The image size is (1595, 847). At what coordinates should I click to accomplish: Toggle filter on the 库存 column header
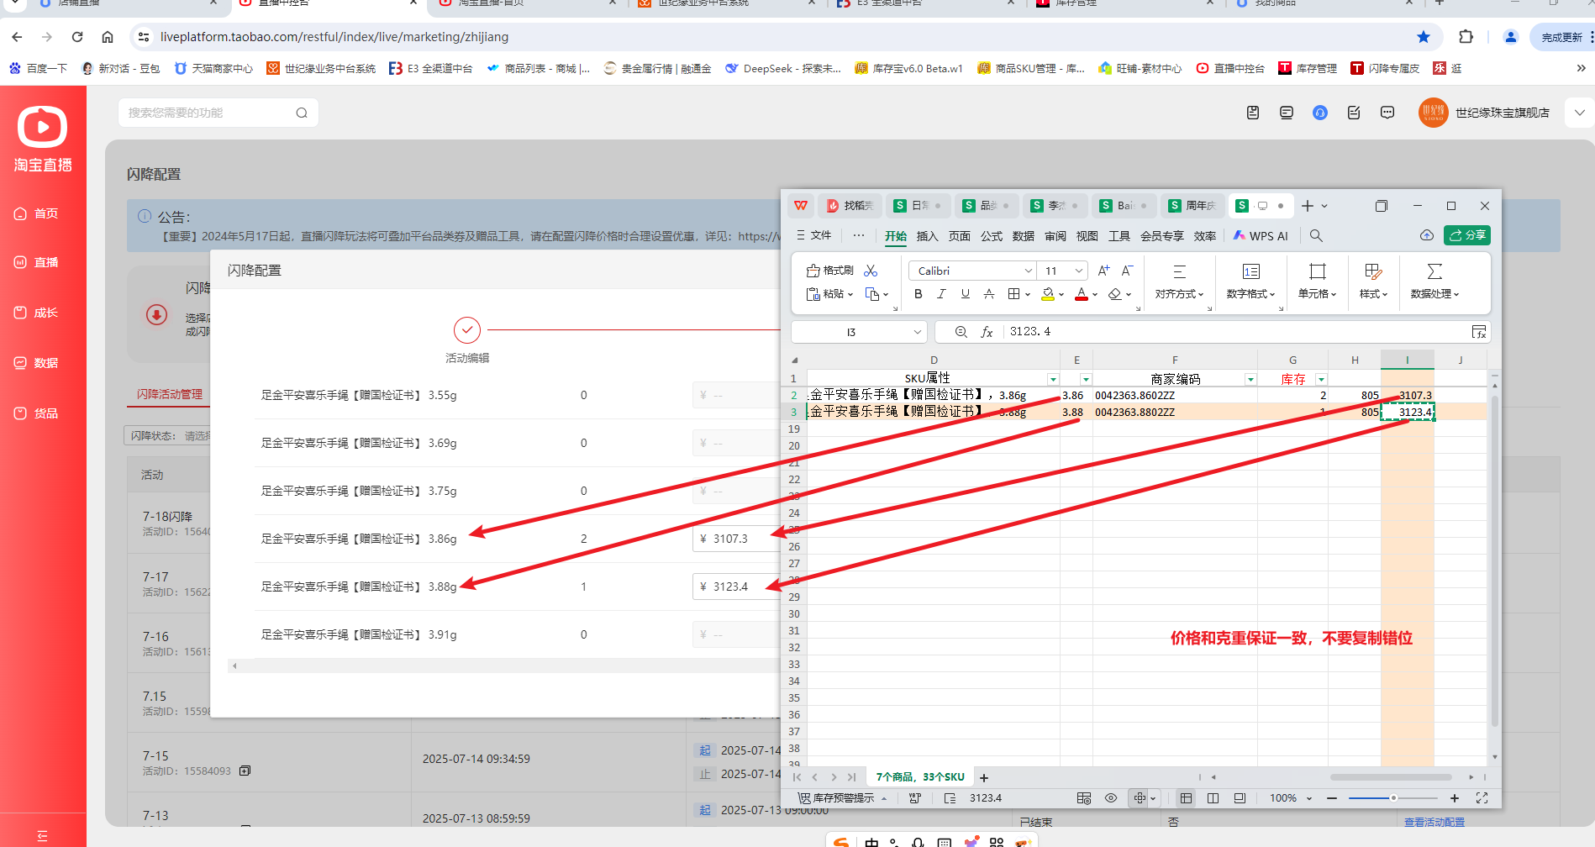(x=1321, y=380)
